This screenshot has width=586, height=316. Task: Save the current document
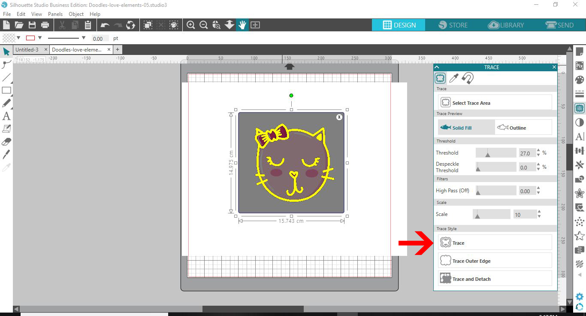(x=32, y=25)
